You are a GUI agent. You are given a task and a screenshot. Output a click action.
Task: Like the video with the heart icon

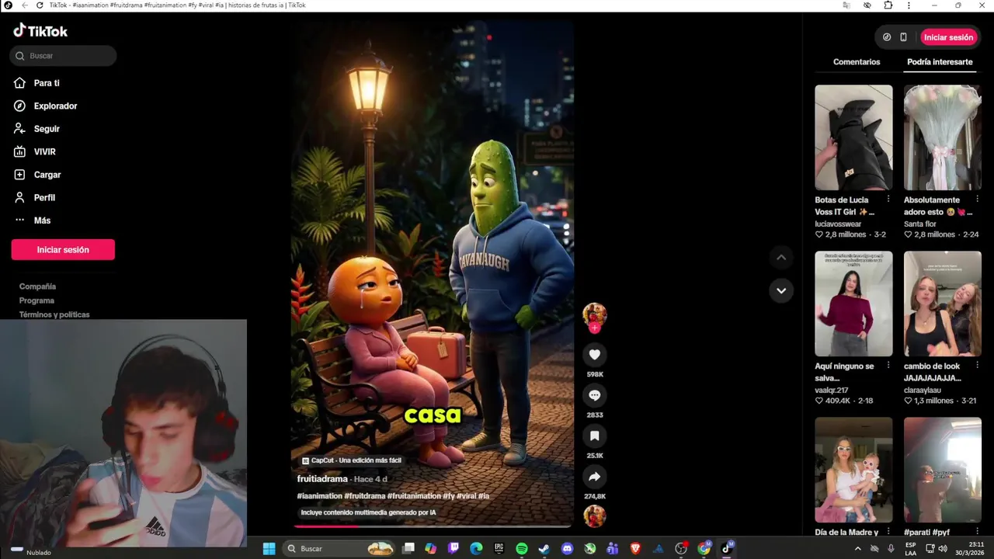[x=595, y=355]
